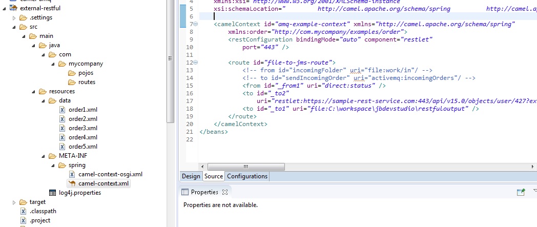Select the external-restful project label
Viewport: 537px width, 227px height.
[40, 8]
